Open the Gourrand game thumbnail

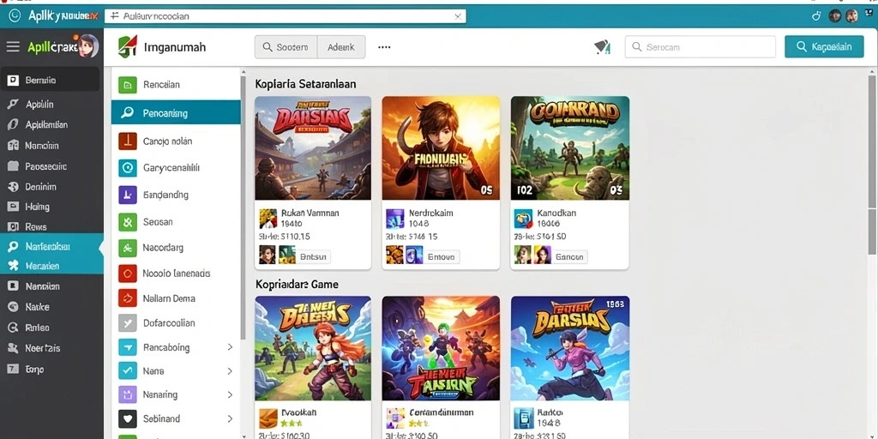(569, 147)
